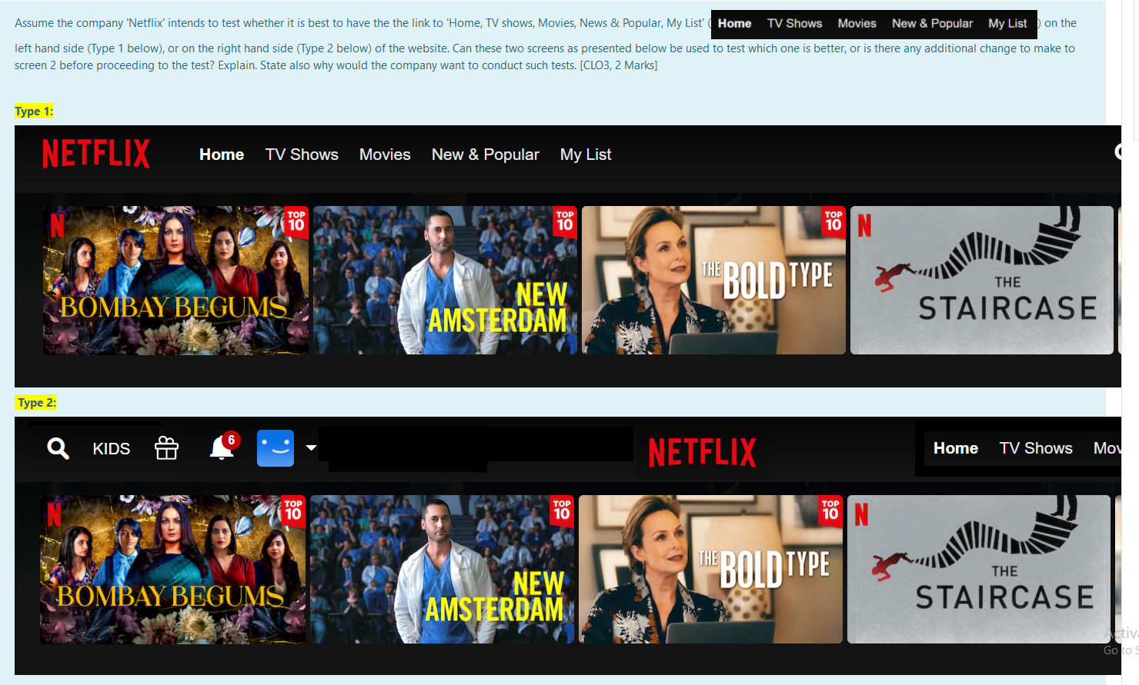1139x685 pixels.
Task: Click My List in the question's inline nav image
Action: [x=1007, y=23]
